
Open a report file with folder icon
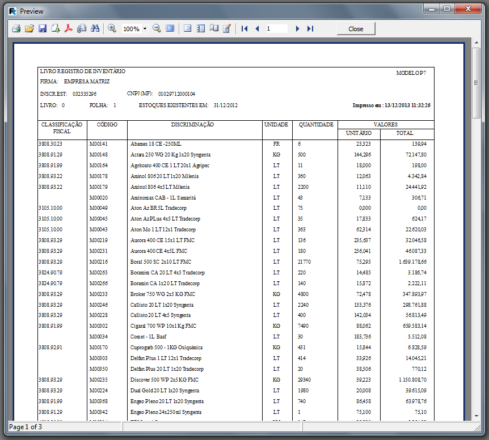pyautogui.click(x=29, y=29)
